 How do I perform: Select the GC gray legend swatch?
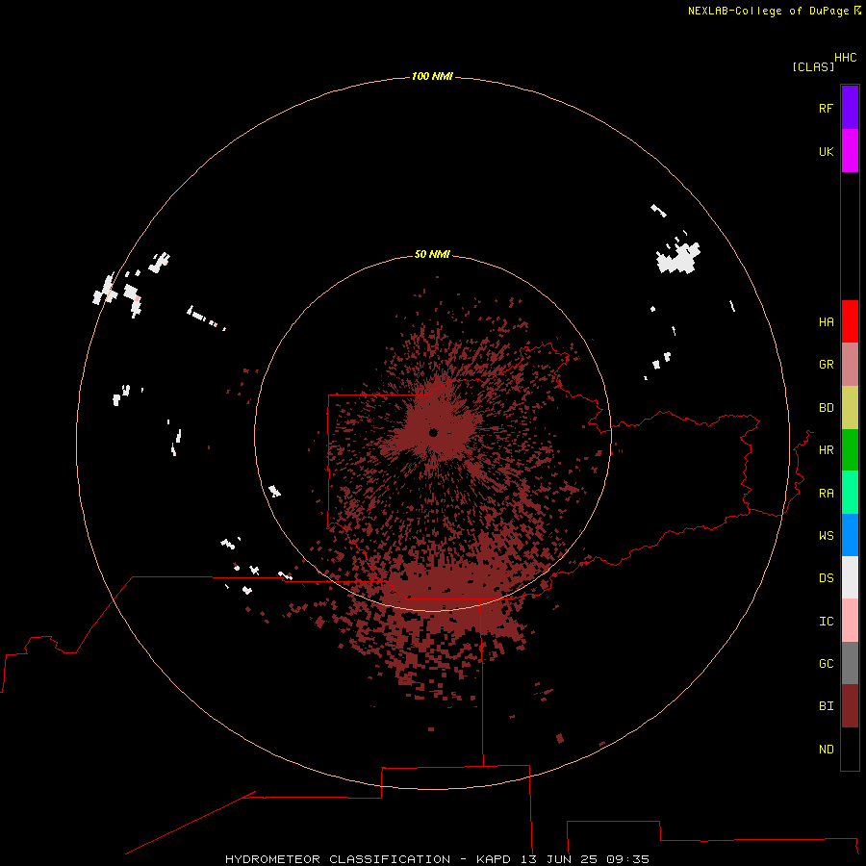click(850, 663)
